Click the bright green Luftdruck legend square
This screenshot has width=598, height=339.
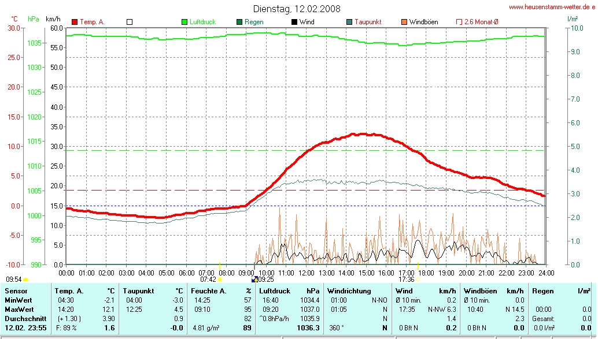184,22
